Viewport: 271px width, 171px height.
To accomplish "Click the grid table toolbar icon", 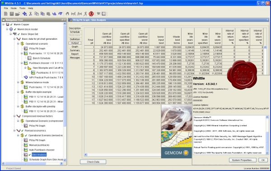I will click(x=104, y=14).
